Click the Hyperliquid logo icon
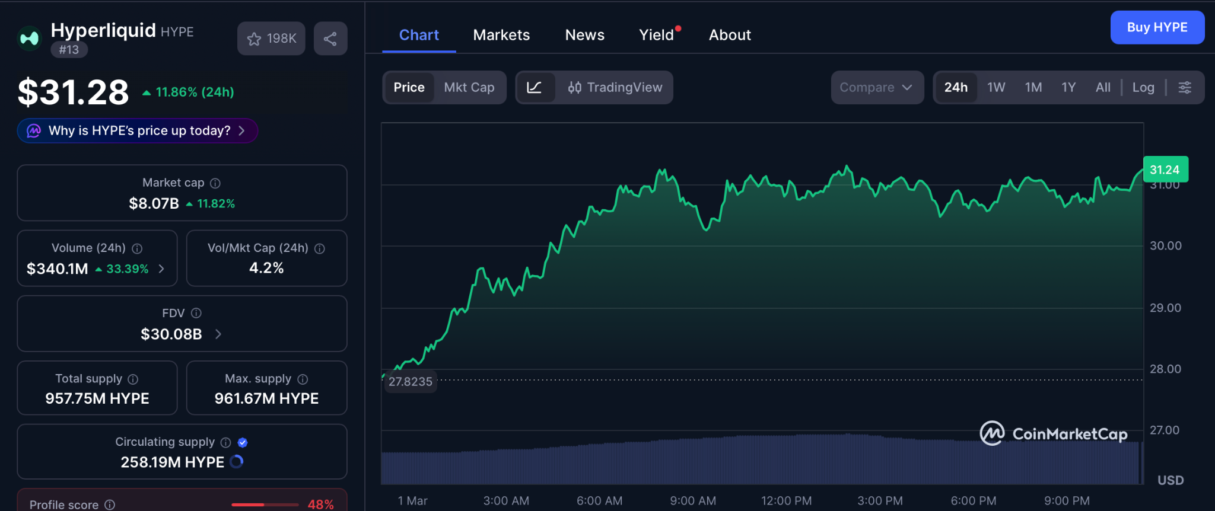The height and width of the screenshot is (511, 1215). click(29, 39)
